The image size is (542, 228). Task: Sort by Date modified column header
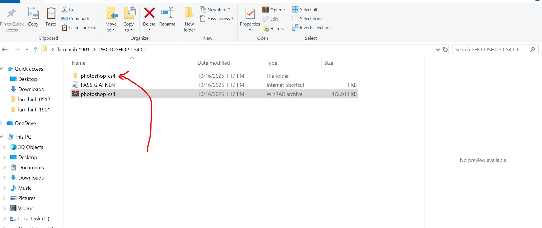214,63
